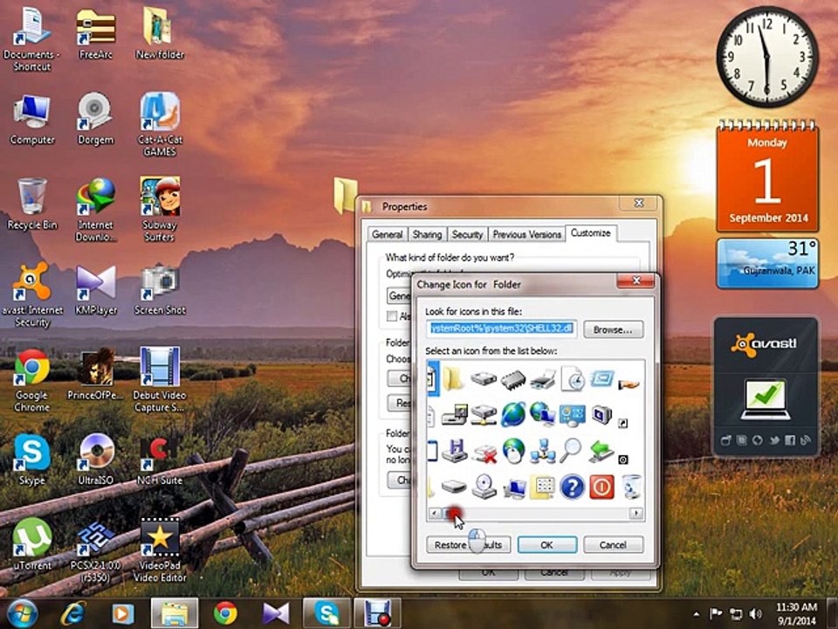Click the icon list scrollbar left arrow
The width and height of the screenshot is (838, 629).
point(434,514)
